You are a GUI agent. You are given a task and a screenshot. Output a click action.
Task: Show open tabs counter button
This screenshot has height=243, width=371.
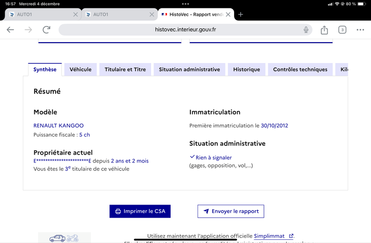[x=342, y=30]
